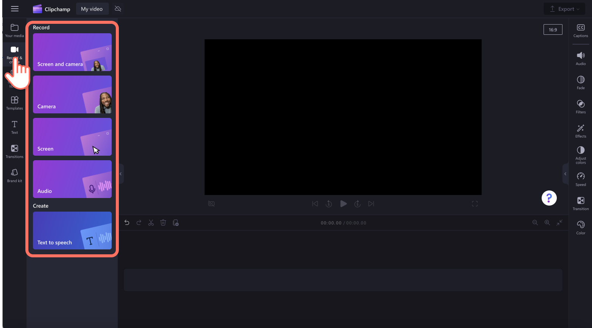The height and width of the screenshot is (328, 592).
Task: Open Your media tab
Action: [14, 31]
